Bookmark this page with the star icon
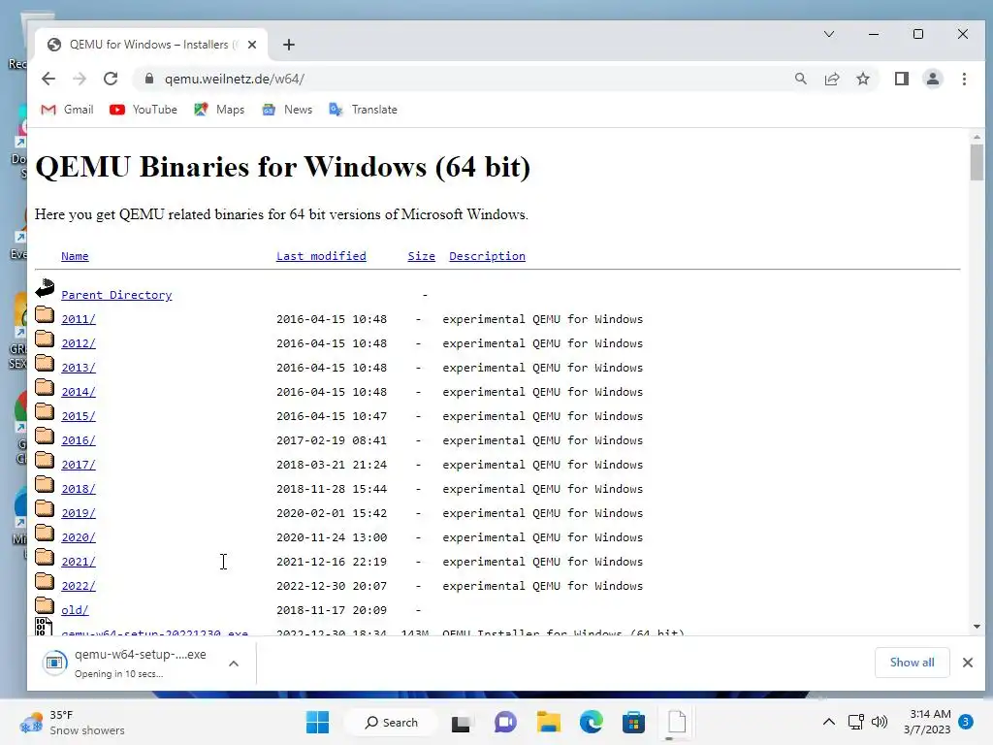The width and height of the screenshot is (993, 745). pyautogui.click(x=862, y=79)
